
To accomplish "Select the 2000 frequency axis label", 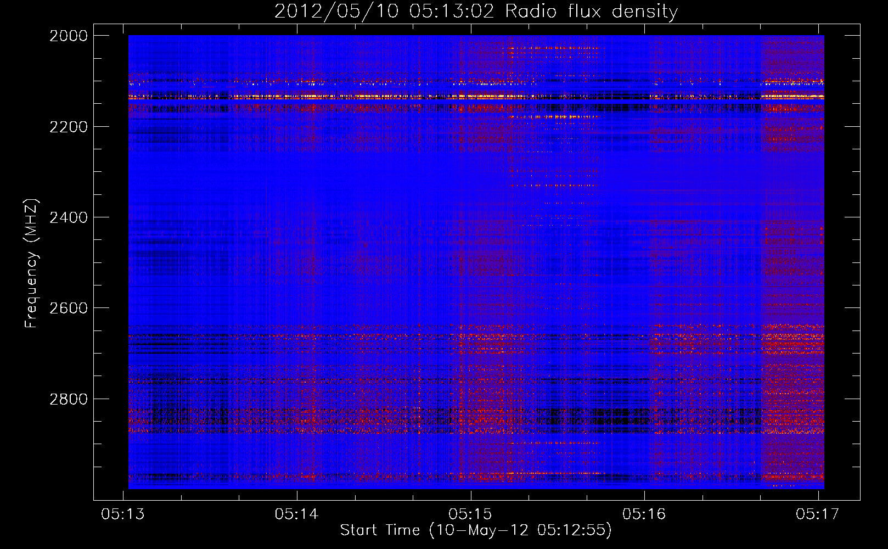I will click(x=69, y=36).
